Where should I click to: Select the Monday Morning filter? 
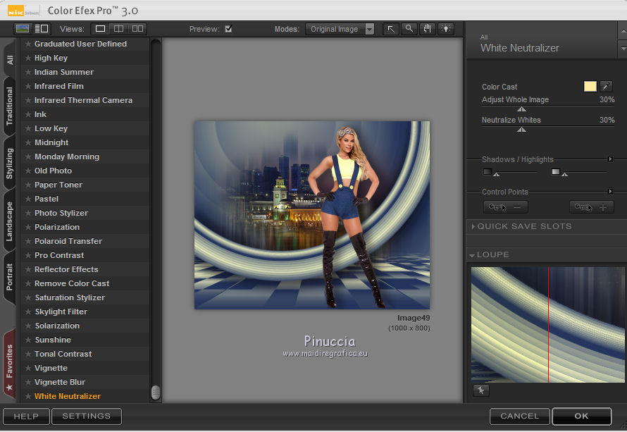pos(85,156)
